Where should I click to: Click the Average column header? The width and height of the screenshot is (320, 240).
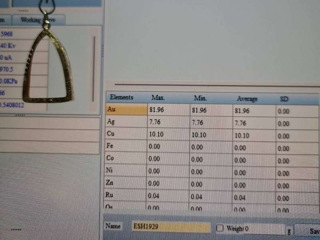(247, 99)
